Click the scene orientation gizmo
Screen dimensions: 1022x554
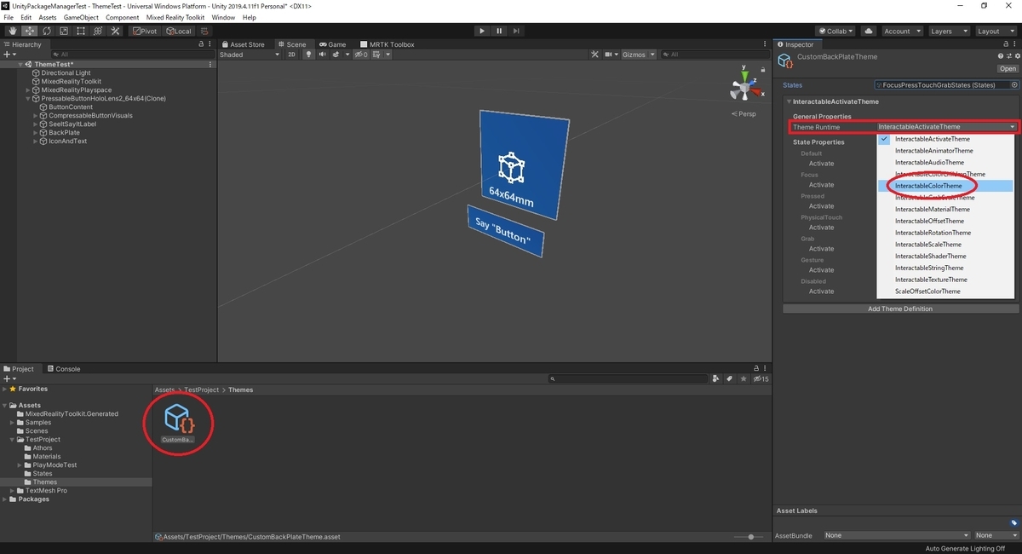click(x=744, y=87)
